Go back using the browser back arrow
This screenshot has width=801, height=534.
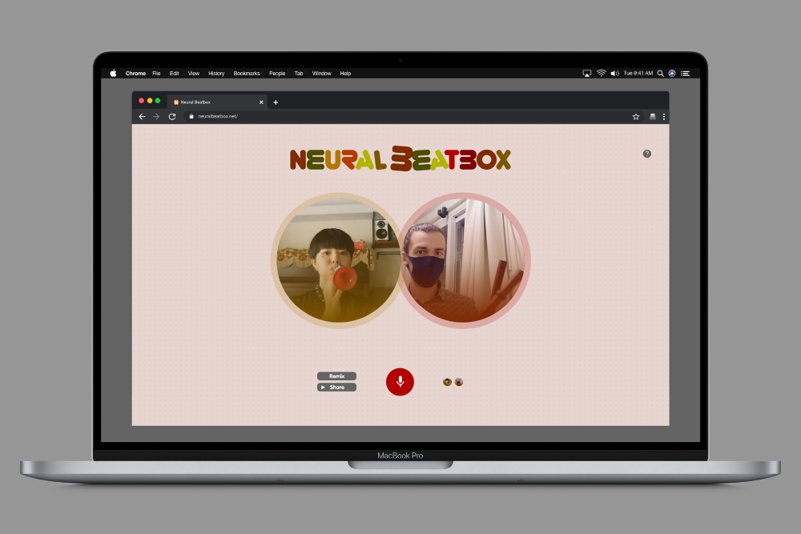coord(143,117)
